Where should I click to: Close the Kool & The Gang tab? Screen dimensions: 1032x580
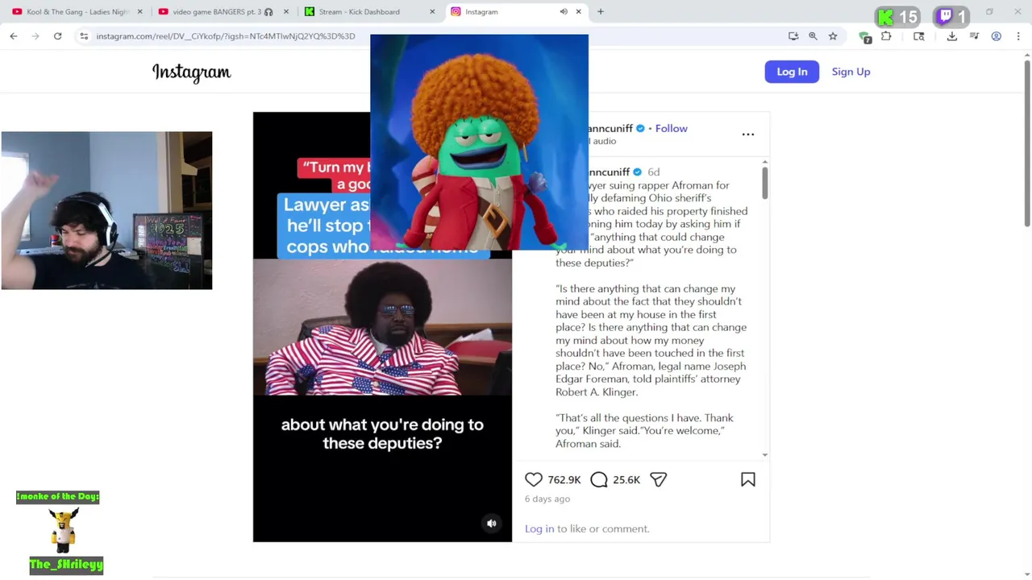click(139, 11)
